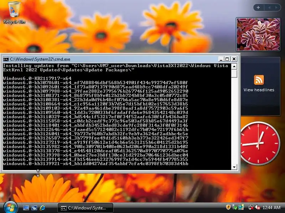Click the kb3127219 update line
The image size is (285, 213).
pyautogui.click(x=95, y=142)
